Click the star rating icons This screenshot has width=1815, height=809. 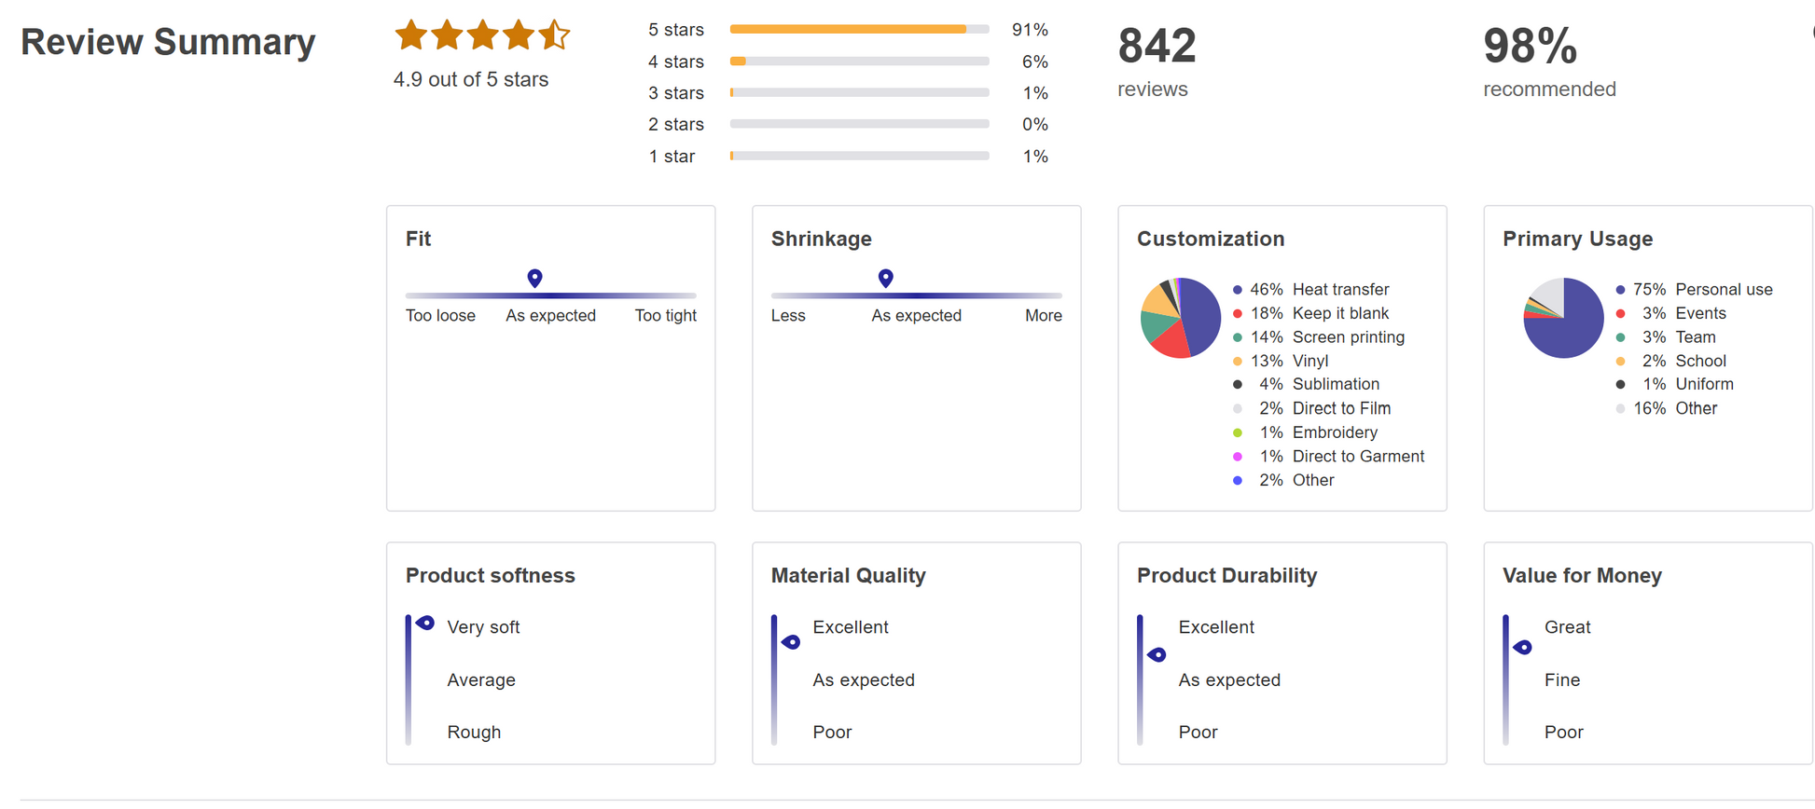[481, 35]
